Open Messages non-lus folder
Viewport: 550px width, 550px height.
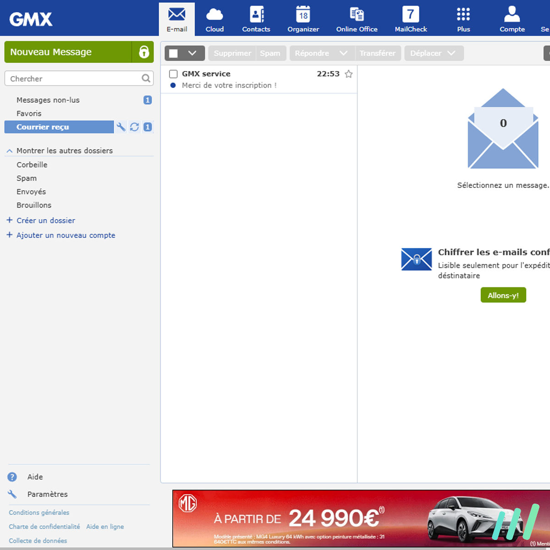click(x=48, y=100)
